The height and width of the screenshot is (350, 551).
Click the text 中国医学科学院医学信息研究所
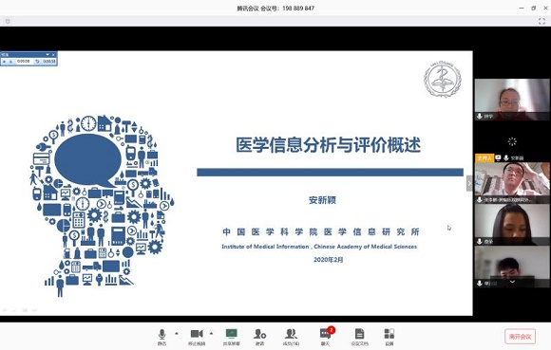click(x=321, y=231)
